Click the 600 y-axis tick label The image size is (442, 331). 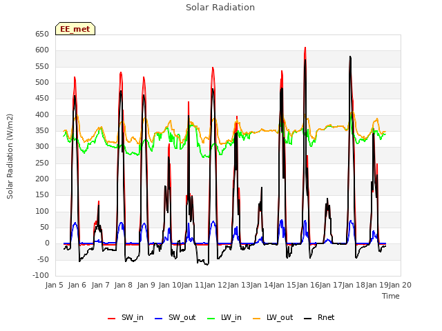[42, 50]
